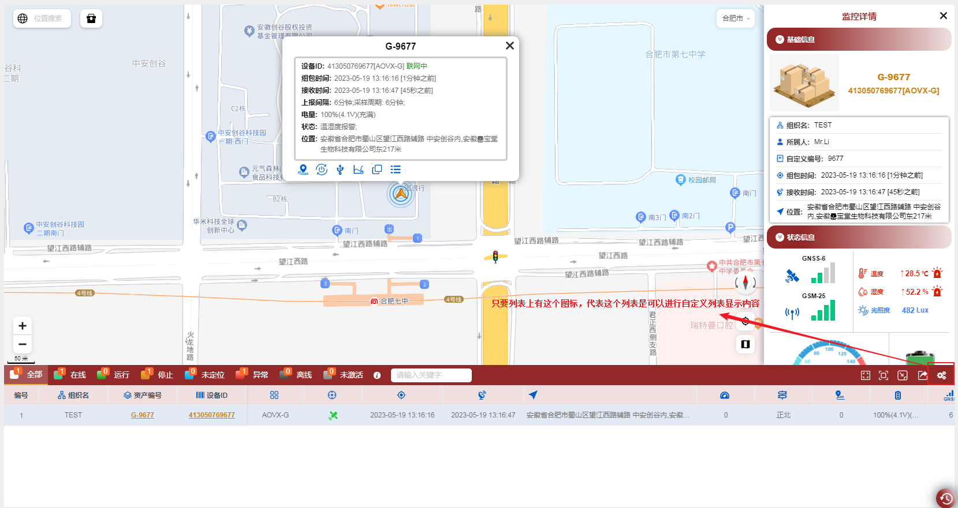Click the export share icon in list bar
Viewport: 958px width, 508px height.
tap(922, 375)
